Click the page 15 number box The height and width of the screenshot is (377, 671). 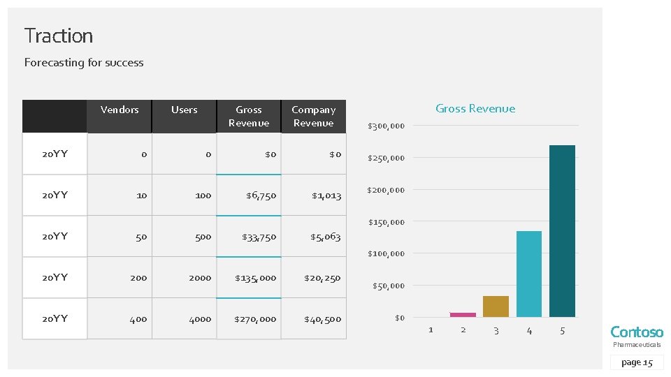pos(636,362)
